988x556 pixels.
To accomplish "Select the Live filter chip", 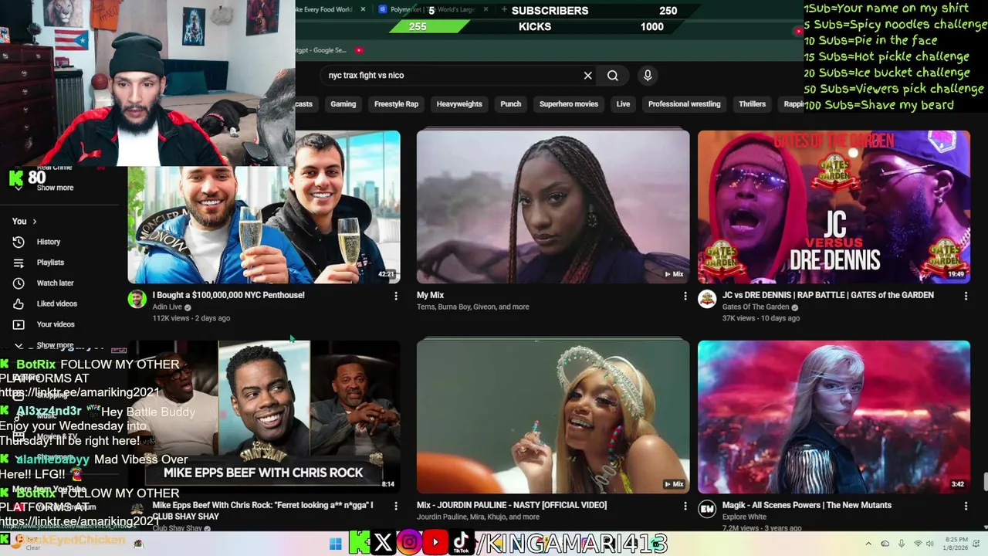I will (x=623, y=104).
